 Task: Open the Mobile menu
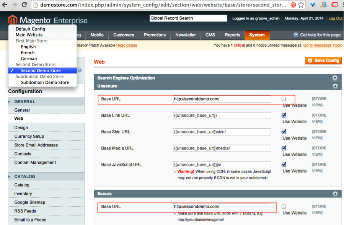tap(97, 35)
